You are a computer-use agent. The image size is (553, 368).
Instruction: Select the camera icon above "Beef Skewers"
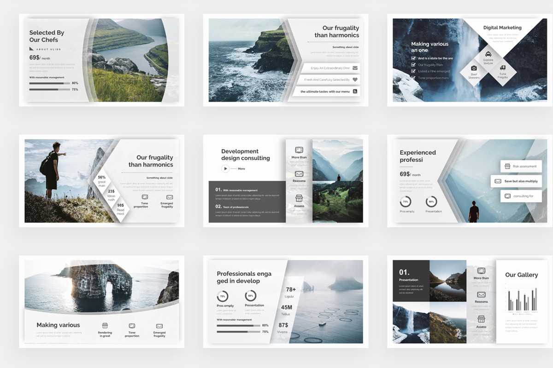tap(474, 68)
